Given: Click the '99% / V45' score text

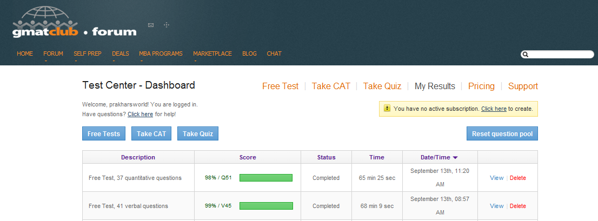Looking at the screenshot, I should [x=218, y=206].
